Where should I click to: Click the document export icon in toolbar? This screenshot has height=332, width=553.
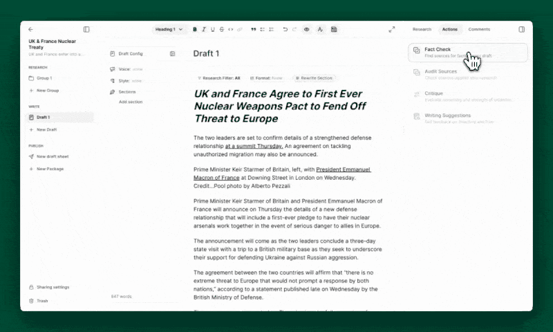334,29
